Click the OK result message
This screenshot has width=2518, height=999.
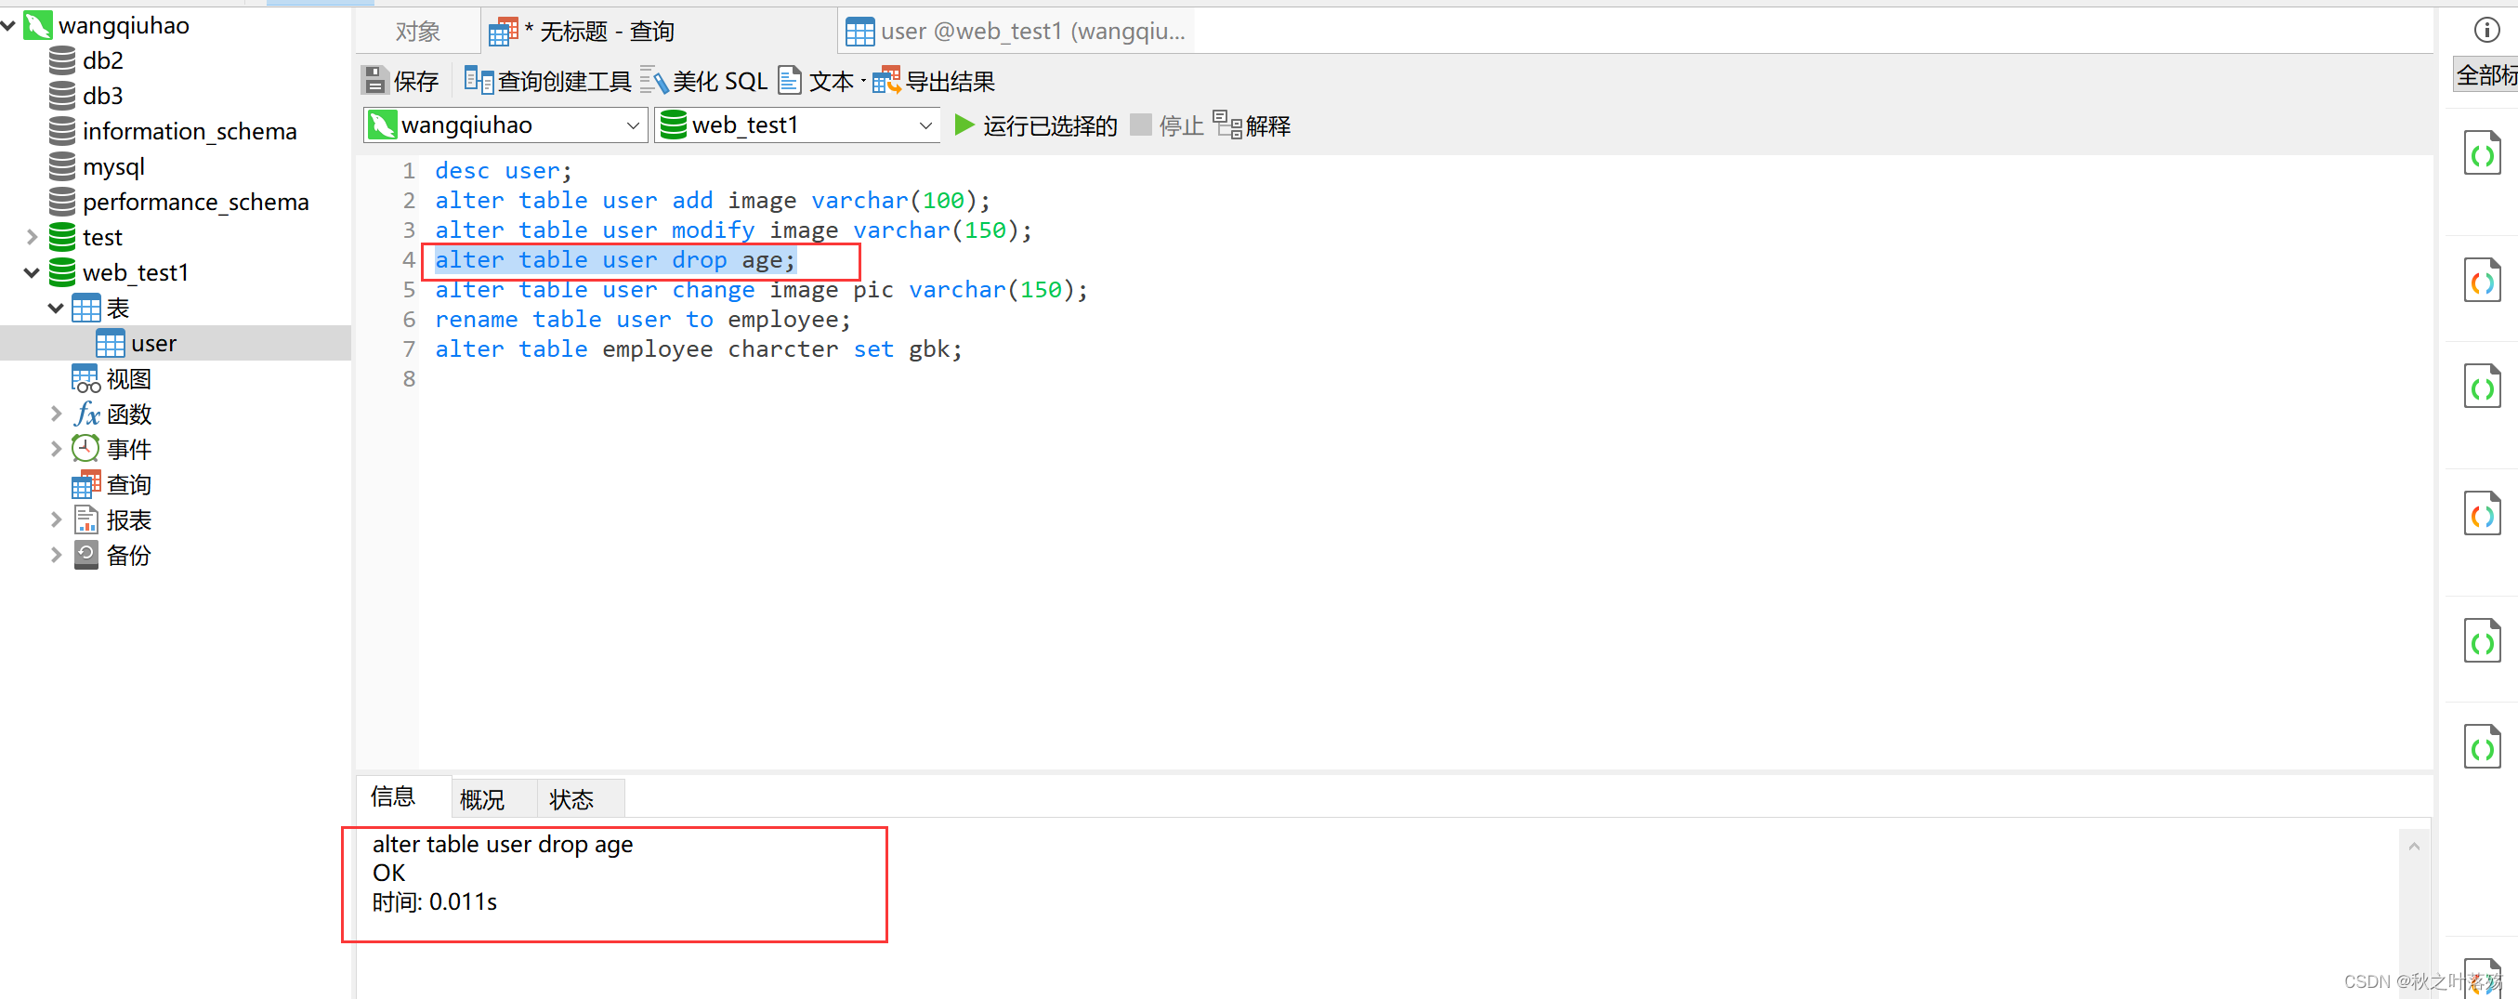click(388, 873)
